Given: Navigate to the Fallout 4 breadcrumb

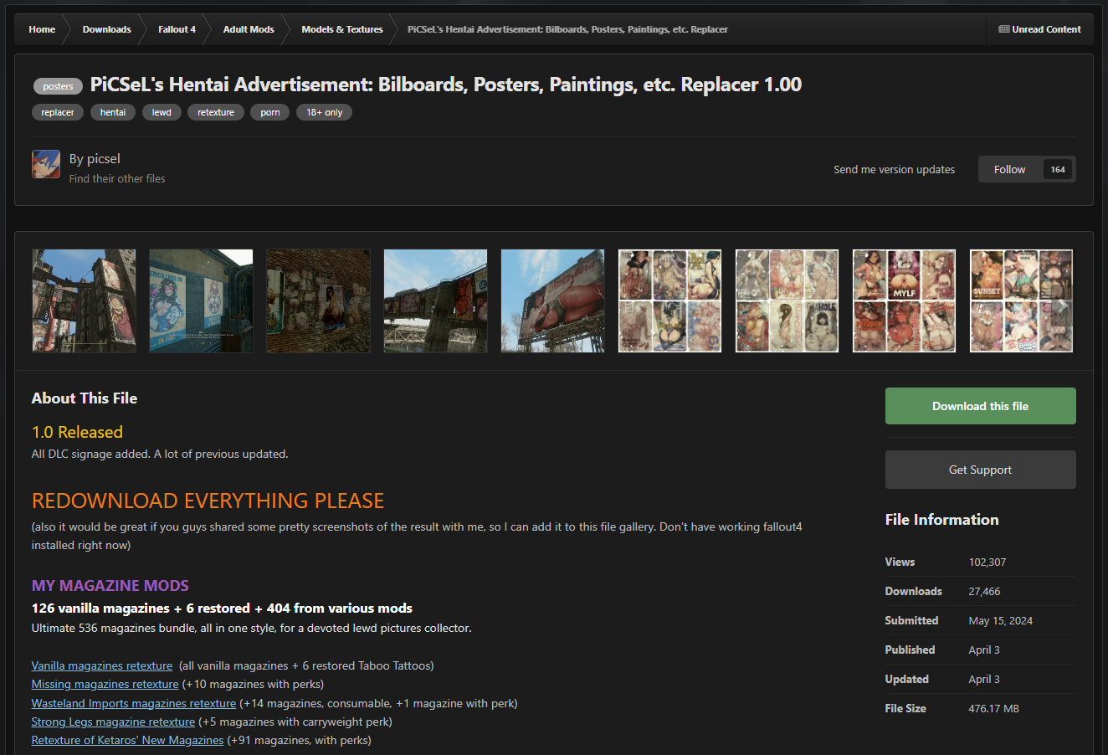Looking at the screenshot, I should 177,29.
